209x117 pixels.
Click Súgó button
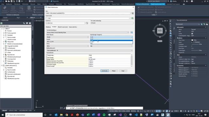click(123, 71)
